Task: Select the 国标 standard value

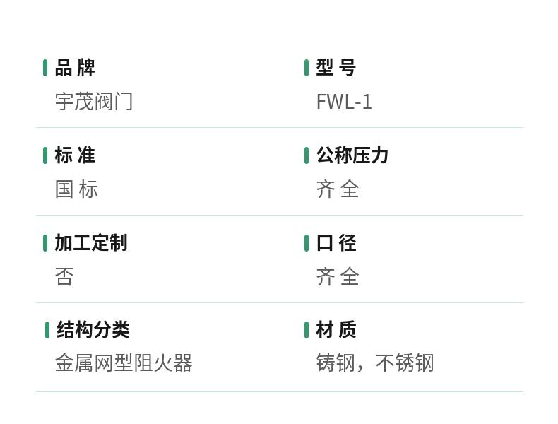Action: tap(77, 189)
